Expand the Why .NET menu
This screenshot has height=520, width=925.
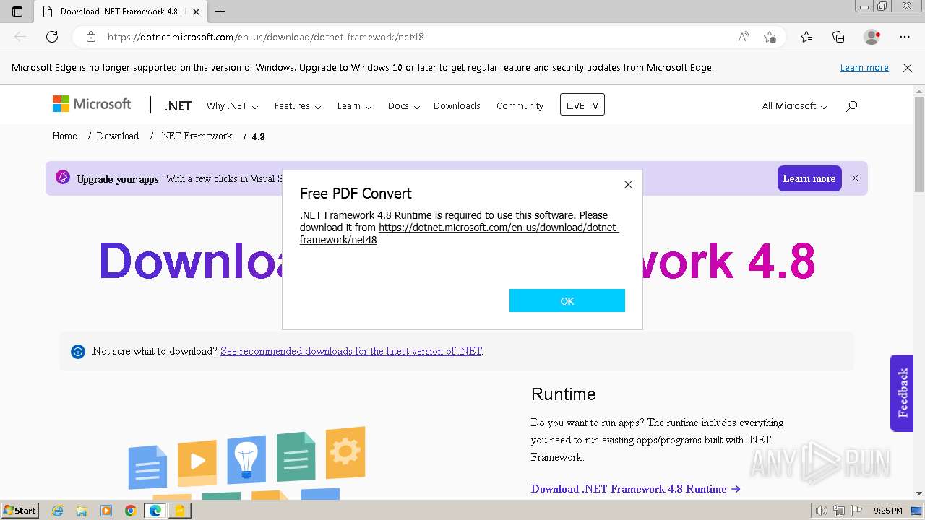pyautogui.click(x=232, y=106)
